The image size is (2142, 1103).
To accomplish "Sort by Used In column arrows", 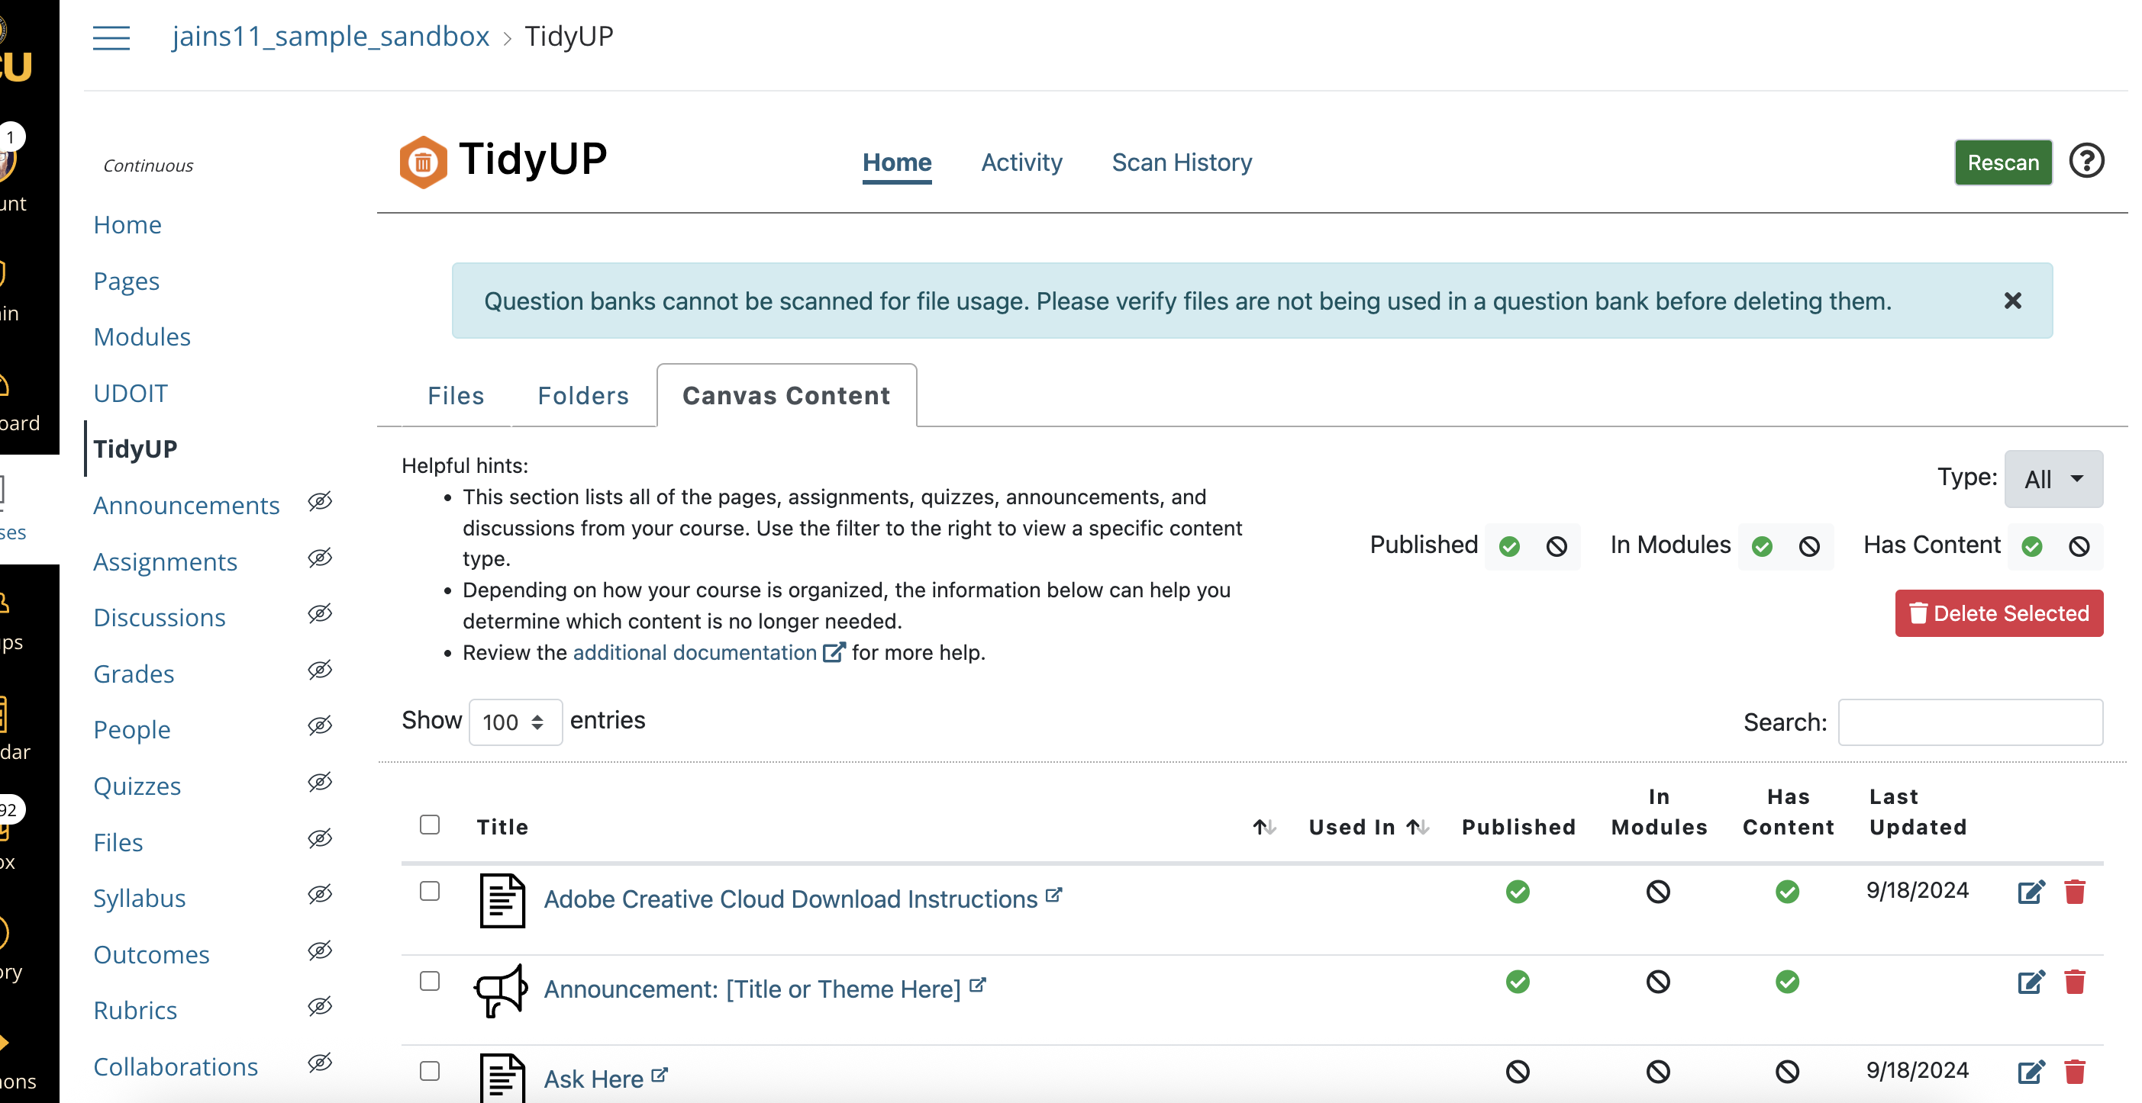I will coord(1417,827).
